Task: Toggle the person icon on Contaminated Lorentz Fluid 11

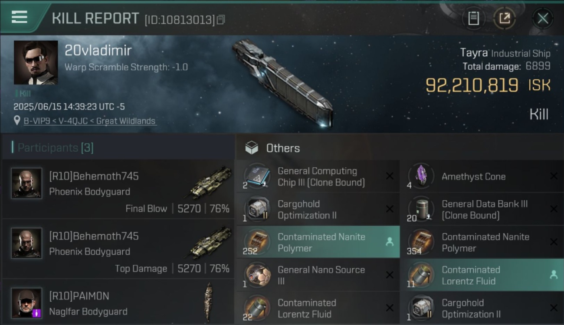Action: tap(554, 275)
